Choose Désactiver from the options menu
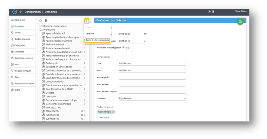This screenshot has width=267, height=139. pos(90,34)
